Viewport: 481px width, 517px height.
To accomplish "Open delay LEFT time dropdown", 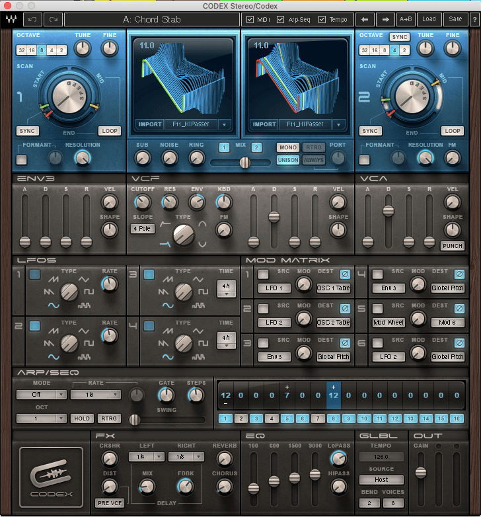I will (x=146, y=457).
